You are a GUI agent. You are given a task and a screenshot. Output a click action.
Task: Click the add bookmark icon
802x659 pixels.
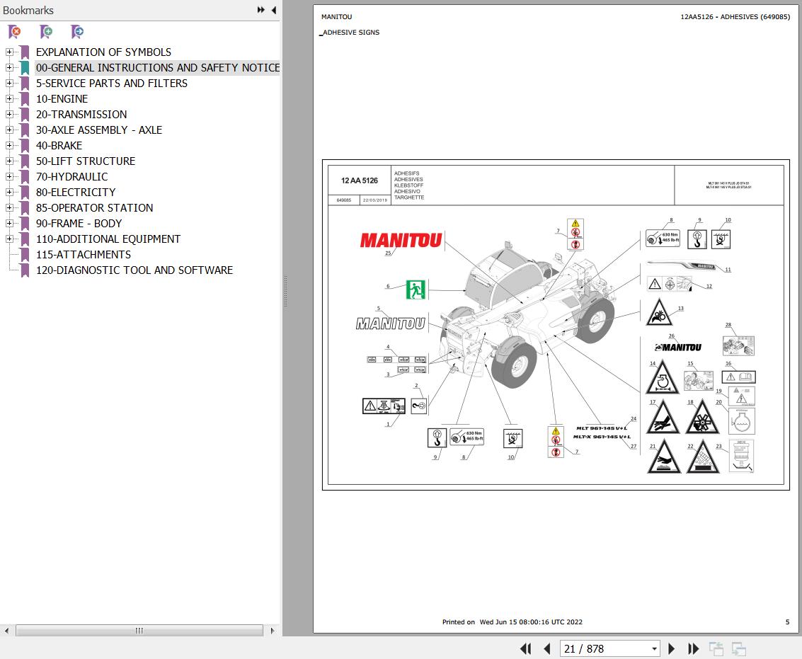pos(46,32)
